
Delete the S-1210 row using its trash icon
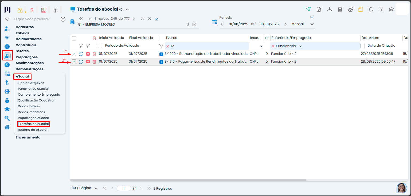tap(94, 62)
